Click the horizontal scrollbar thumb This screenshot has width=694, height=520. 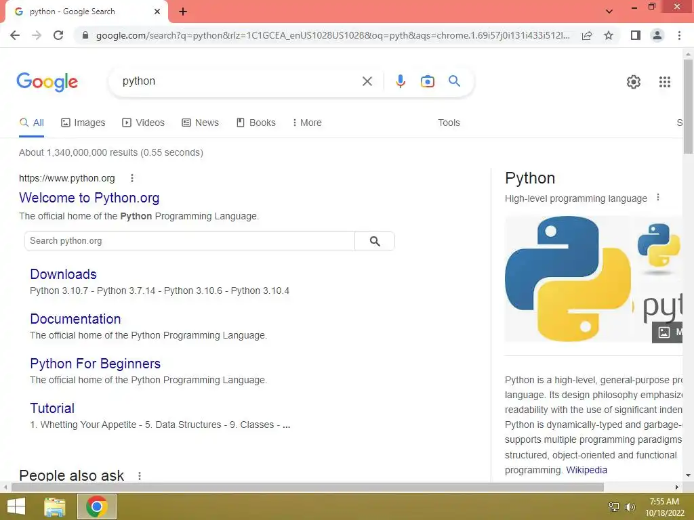[308, 487]
